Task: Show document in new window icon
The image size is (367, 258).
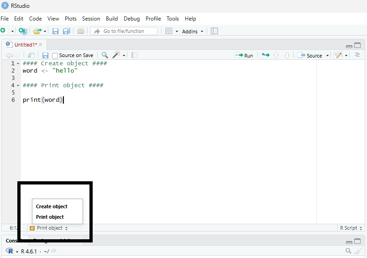Action: 31,55
